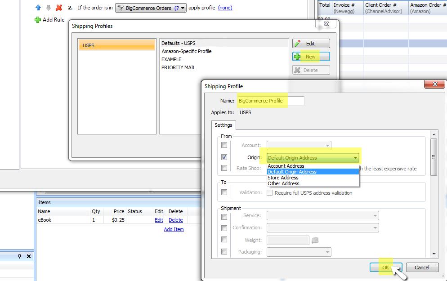Click settings scrollbar up arrow
Screen dimensions: 447x281
pos(434,134)
